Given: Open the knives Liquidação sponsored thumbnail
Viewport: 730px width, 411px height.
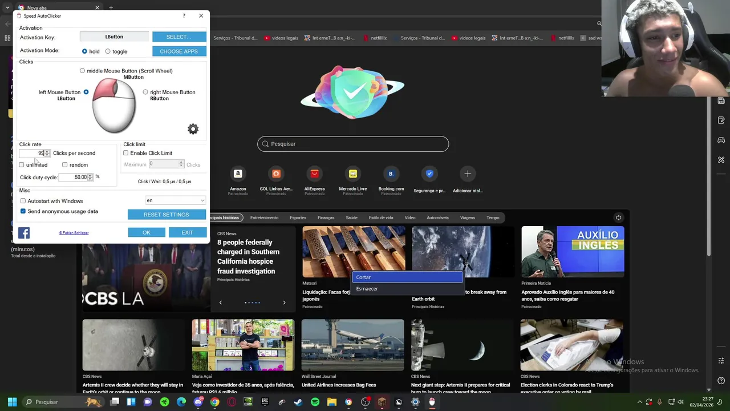Looking at the screenshot, I should tap(354, 252).
